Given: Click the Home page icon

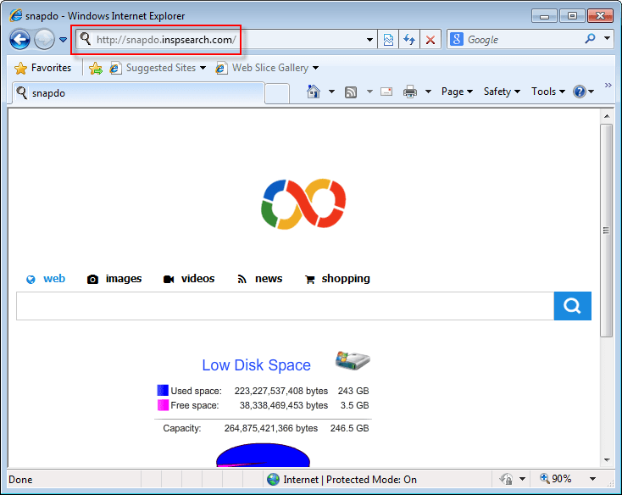Looking at the screenshot, I should (314, 92).
